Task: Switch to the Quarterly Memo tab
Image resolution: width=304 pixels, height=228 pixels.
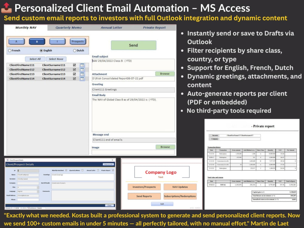Action: (x=69, y=28)
